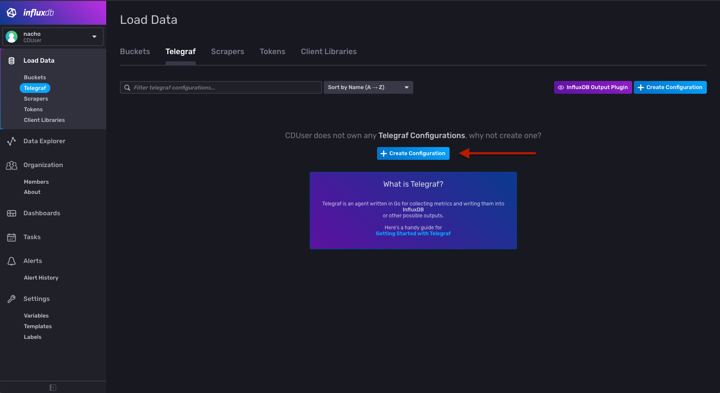This screenshot has height=393, width=720.
Task: Click the What is Telegraf? heading
Action: pyautogui.click(x=413, y=184)
